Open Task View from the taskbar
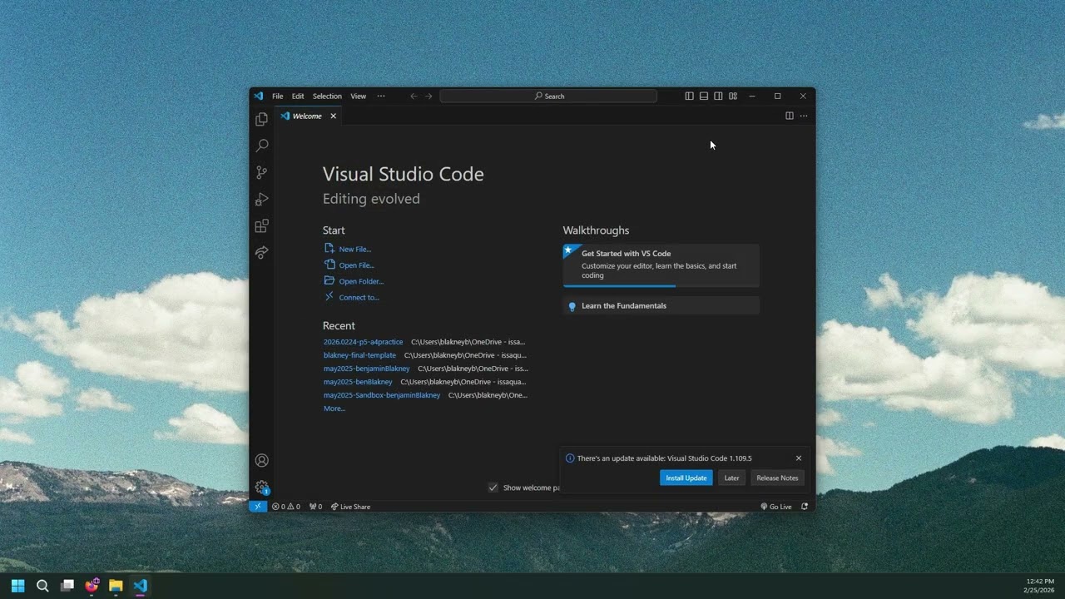Image resolution: width=1065 pixels, height=599 pixels. pyautogui.click(x=67, y=586)
